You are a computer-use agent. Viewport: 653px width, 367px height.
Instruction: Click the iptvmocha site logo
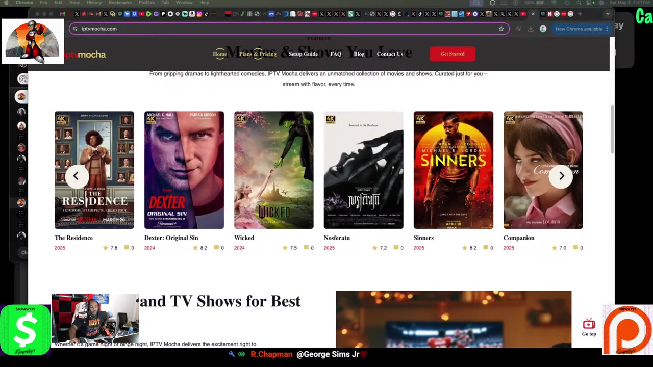tap(85, 55)
